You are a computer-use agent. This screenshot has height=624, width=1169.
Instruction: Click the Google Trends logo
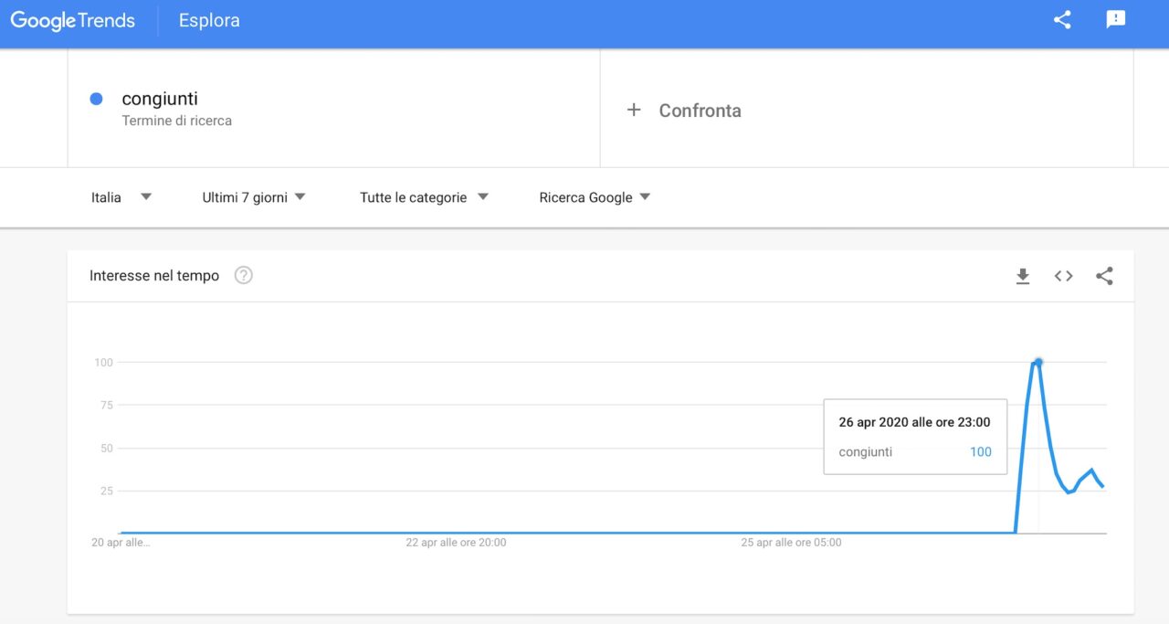(73, 20)
